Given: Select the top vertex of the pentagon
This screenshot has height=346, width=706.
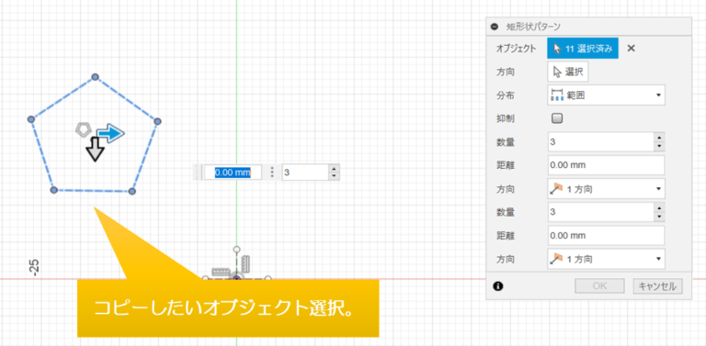Looking at the screenshot, I should click(x=95, y=77).
